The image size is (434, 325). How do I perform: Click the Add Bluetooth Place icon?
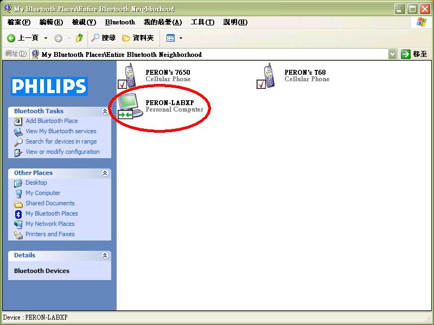pyautogui.click(x=18, y=121)
